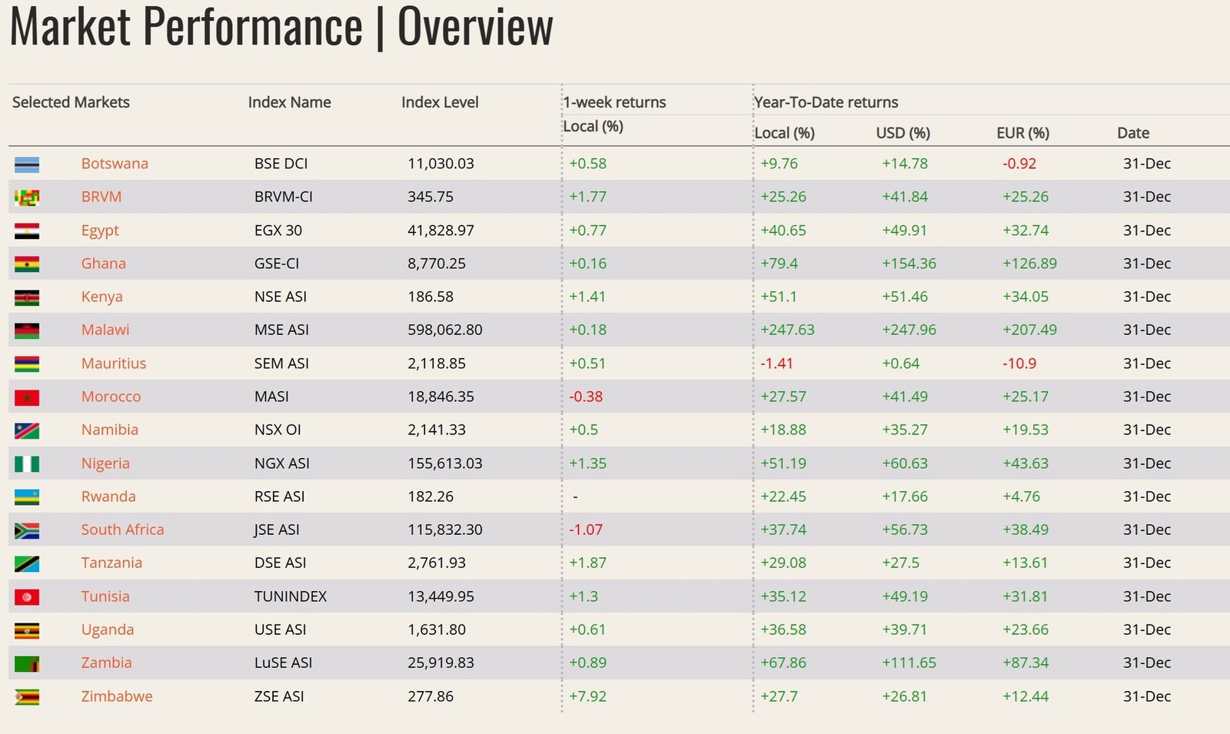
Task: Select the TUNINDEX index name
Action: (291, 596)
